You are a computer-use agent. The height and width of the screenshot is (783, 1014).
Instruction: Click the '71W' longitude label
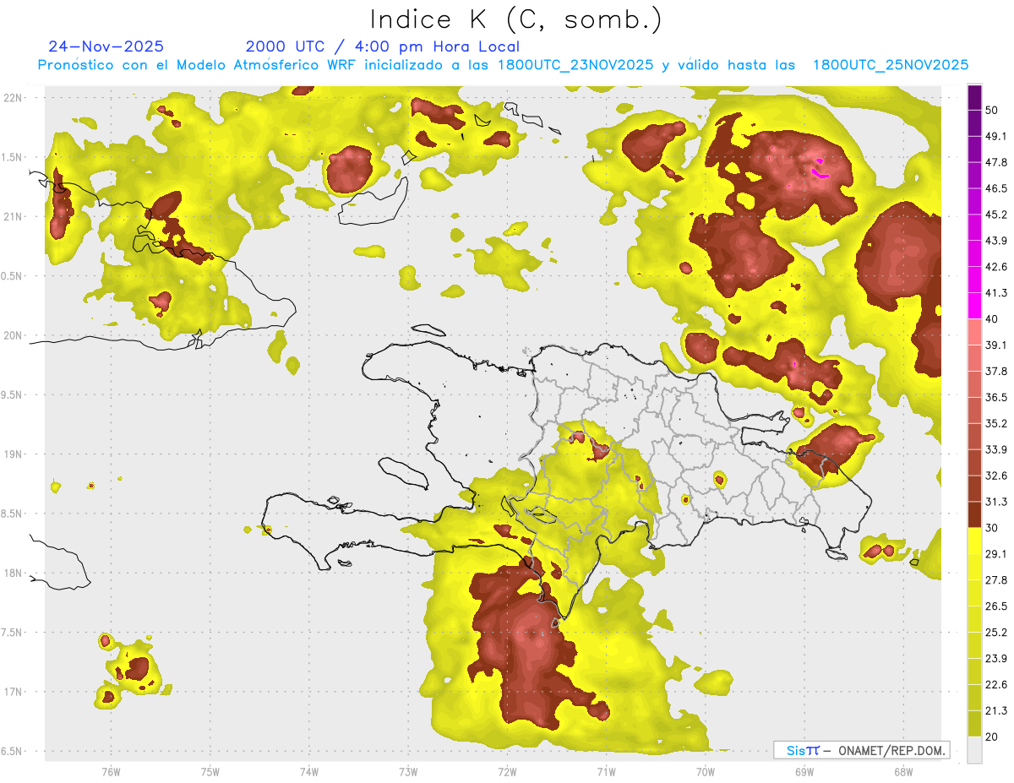[606, 772]
